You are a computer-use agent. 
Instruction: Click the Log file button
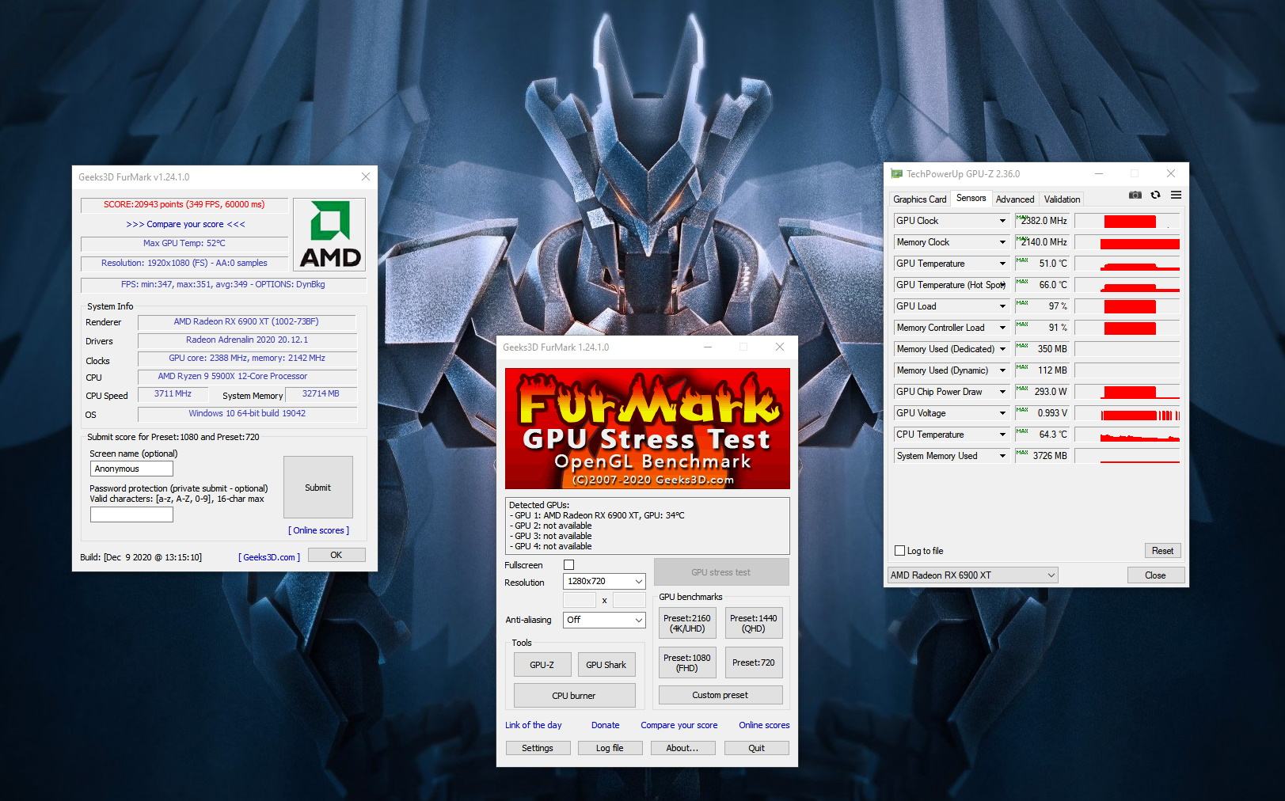(x=610, y=748)
